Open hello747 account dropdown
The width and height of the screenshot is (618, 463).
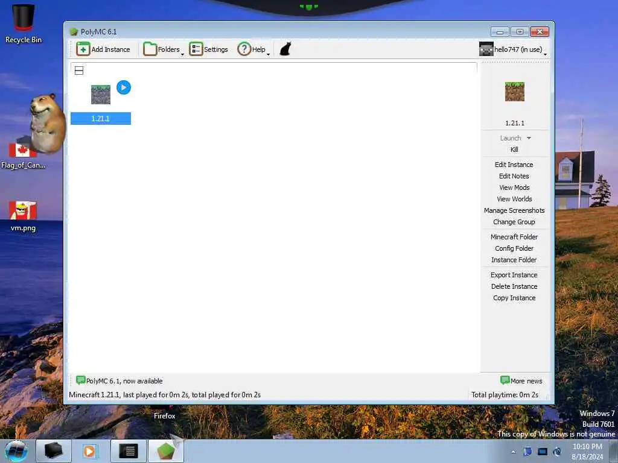pyautogui.click(x=513, y=49)
